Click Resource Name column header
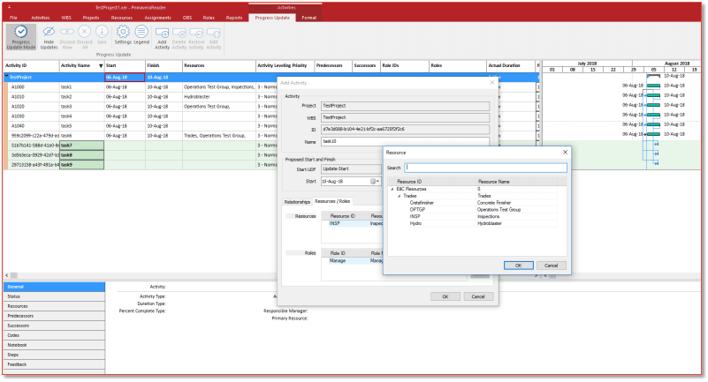This screenshot has width=708, height=382. tap(493, 182)
